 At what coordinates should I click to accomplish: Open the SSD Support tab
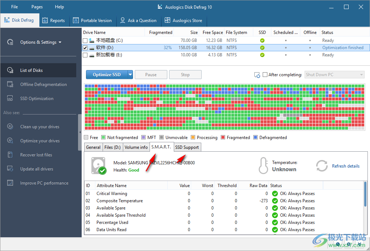[187, 147]
